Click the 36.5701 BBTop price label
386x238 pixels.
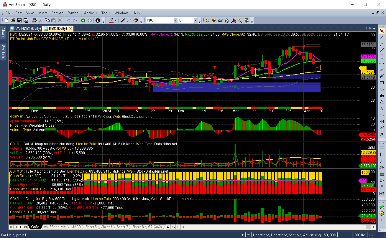pyautogui.click(x=368, y=45)
